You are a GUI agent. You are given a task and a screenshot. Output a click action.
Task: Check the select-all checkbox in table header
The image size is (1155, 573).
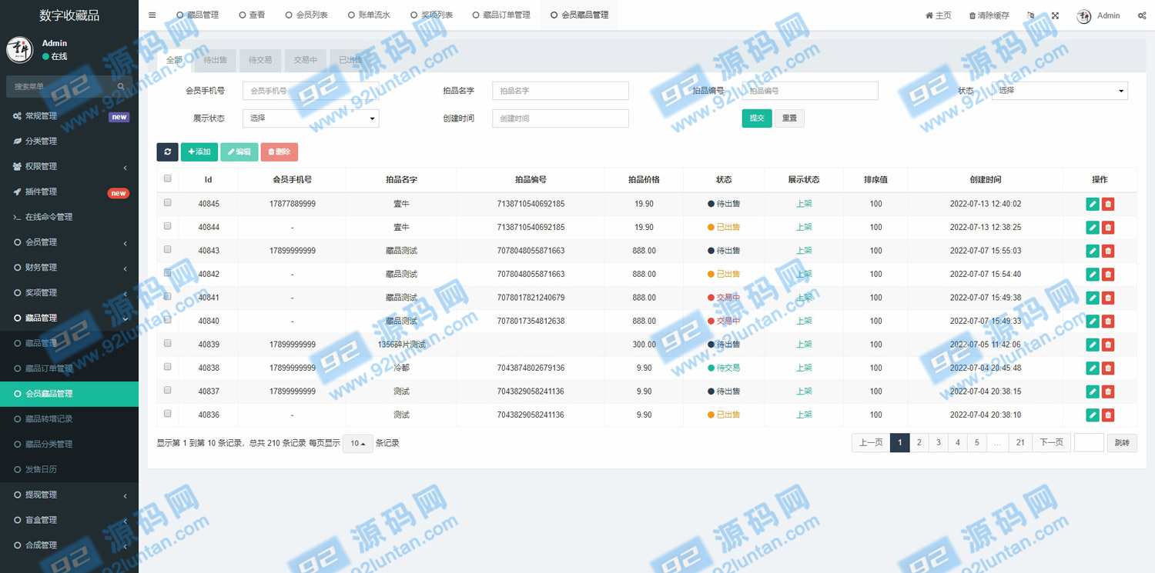167,179
